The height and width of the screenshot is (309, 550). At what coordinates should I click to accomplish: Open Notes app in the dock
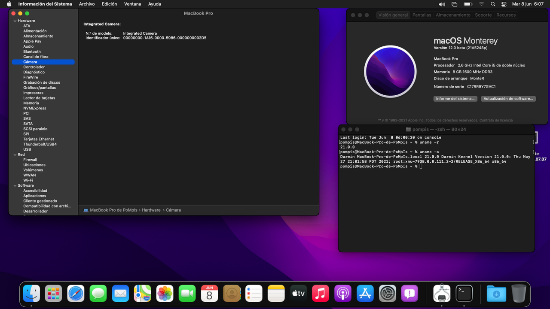pos(276,294)
